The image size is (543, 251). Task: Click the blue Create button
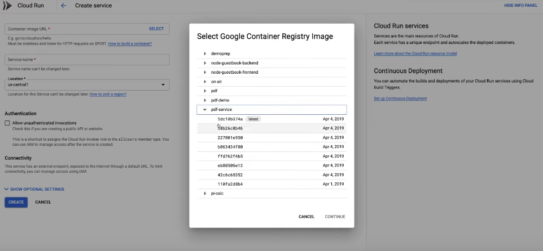[x=16, y=202]
